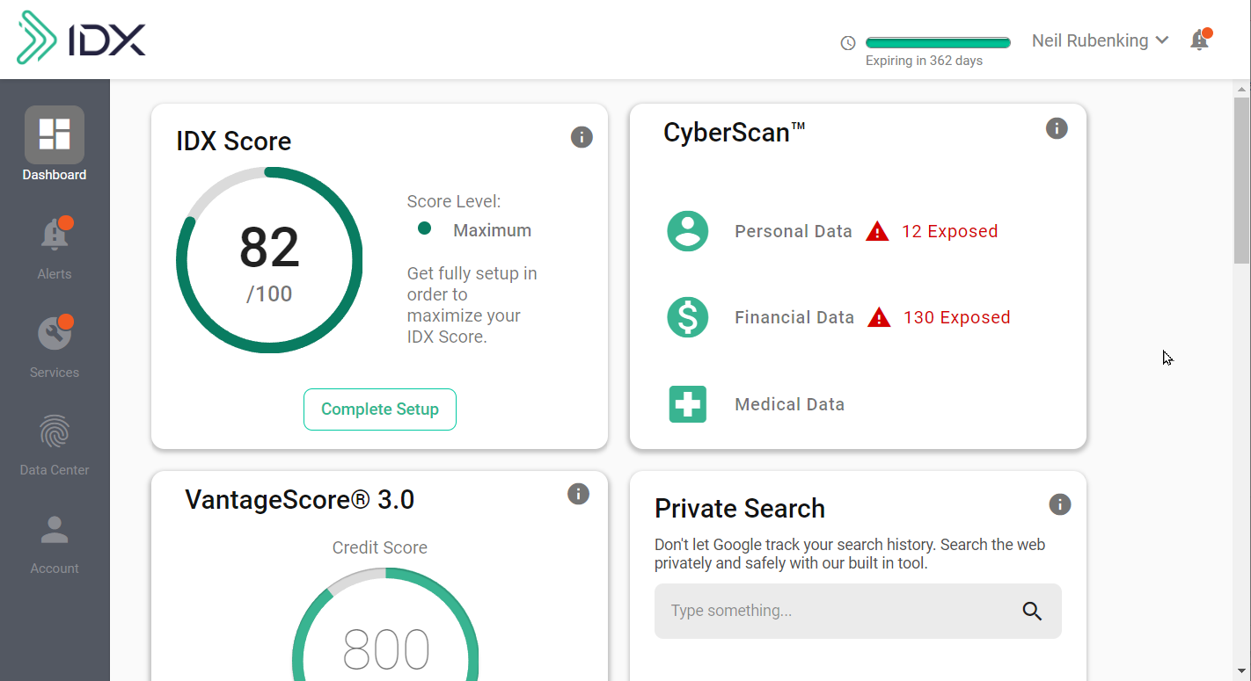Expand the Neil Rubenking account menu
Viewport: 1251px width, 681px height.
pyautogui.click(x=1100, y=40)
